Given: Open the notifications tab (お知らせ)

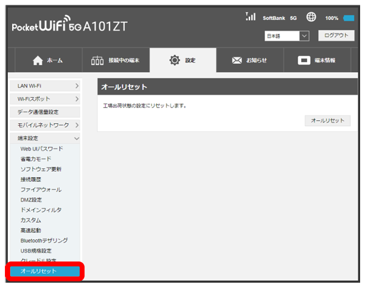Looking at the screenshot, I should tap(250, 60).
